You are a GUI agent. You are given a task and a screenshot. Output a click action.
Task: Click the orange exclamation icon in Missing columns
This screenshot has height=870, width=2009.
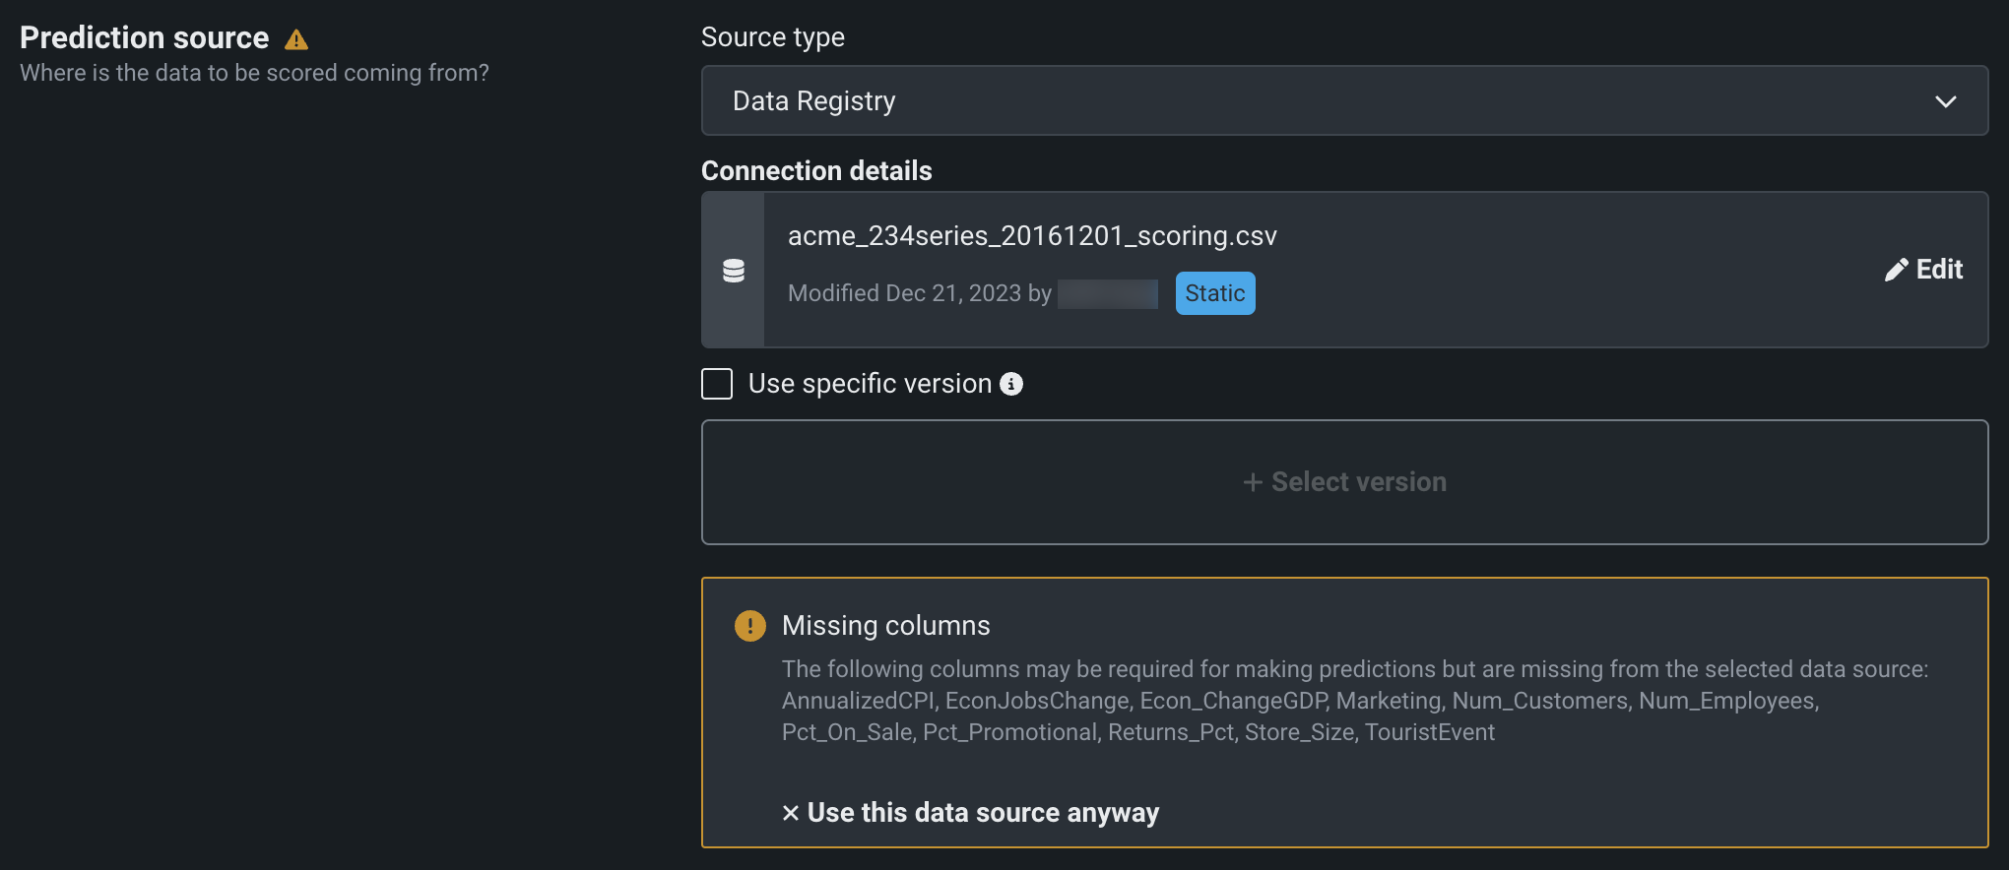click(x=750, y=626)
